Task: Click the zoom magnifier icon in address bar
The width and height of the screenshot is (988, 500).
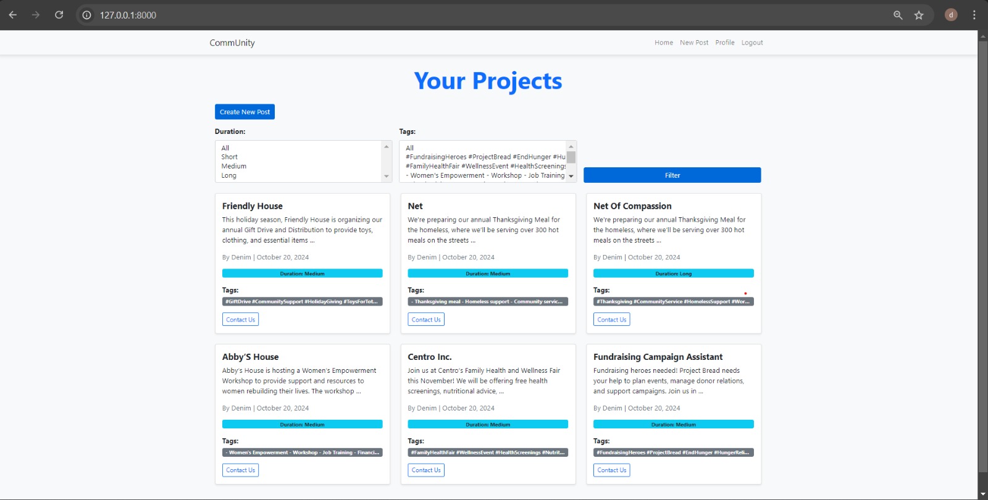Action: tap(898, 15)
